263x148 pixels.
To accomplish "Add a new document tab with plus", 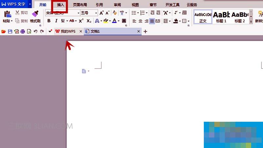I will click(x=145, y=32).
